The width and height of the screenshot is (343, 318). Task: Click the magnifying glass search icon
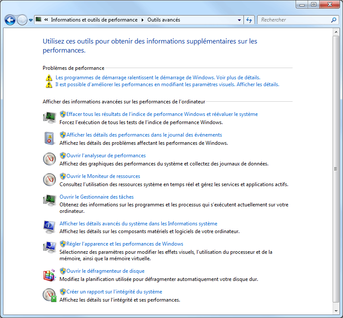(334, 20)
